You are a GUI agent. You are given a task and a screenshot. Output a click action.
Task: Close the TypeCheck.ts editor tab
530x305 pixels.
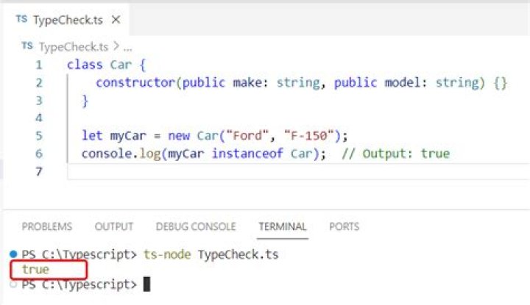115,20
